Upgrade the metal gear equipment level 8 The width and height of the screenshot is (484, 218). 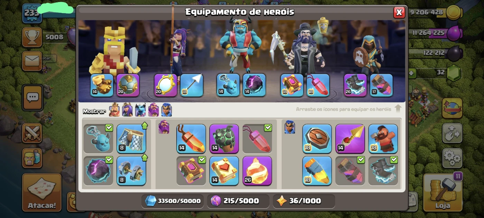point(131,171)
